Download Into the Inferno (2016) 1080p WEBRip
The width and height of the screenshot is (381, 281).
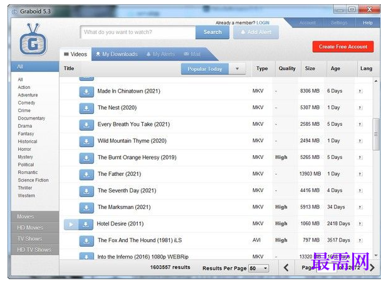[x=86, y=256]
